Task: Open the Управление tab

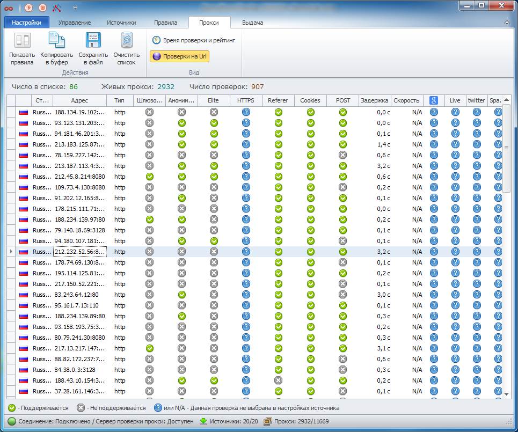Action: [x=75, y=23]
